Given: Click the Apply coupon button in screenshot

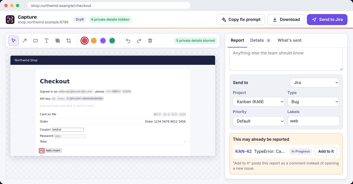Looking at the screenshot, I should pyautogui.click(x=53, y=150).
